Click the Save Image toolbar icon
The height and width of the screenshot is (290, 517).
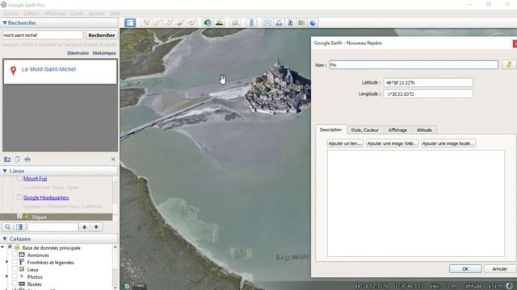coord(291,23)
